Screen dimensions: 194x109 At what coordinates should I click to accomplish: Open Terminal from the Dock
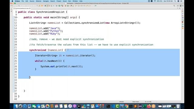point(108,106)
